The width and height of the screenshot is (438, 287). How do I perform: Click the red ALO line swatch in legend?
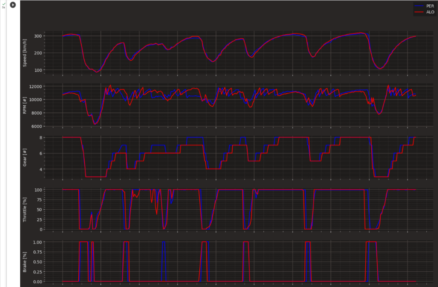click(419, 12)
